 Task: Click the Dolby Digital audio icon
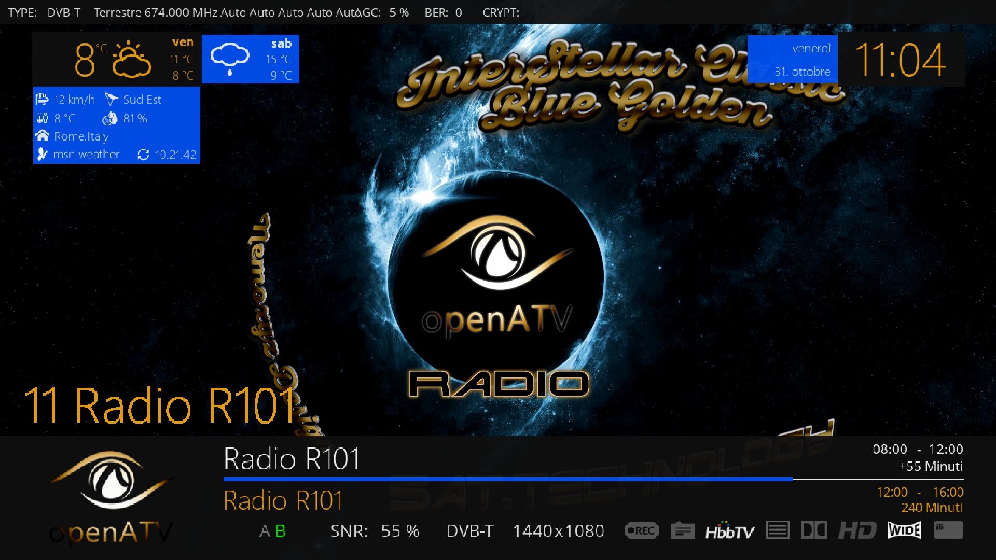tap(814, 530)
